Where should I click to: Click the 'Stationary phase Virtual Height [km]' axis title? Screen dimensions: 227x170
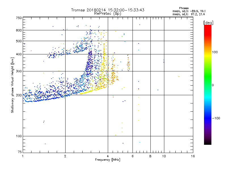12,85
